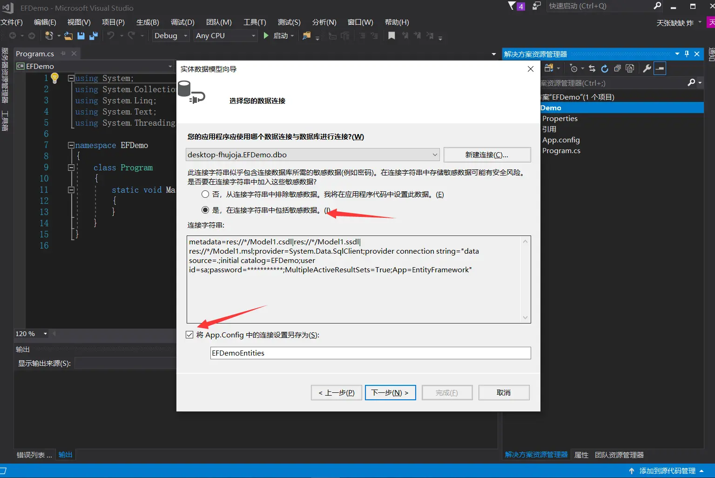Open the Tools (工具) menu
The width and height of the screenshot is (715, 478).
255,22
